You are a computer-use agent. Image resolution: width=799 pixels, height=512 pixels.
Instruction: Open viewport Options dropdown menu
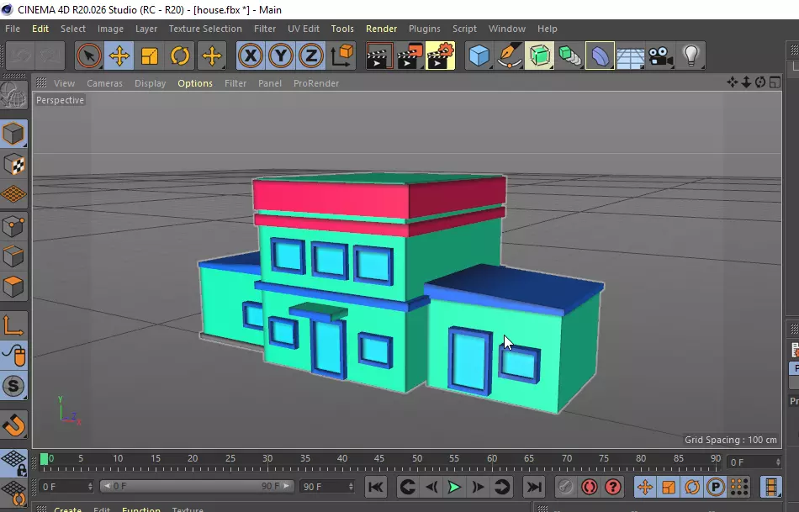pyautogui.click(x=195, y=83)
